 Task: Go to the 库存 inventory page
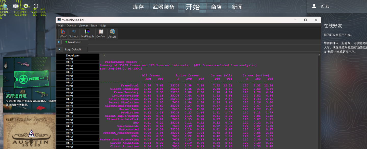138,7
